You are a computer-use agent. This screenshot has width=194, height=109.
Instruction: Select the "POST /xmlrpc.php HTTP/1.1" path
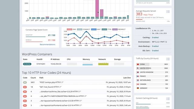[x=51, y=82]
